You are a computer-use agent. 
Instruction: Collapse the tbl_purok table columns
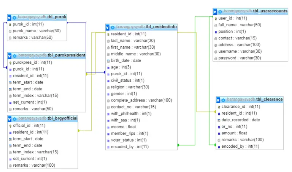10,17
